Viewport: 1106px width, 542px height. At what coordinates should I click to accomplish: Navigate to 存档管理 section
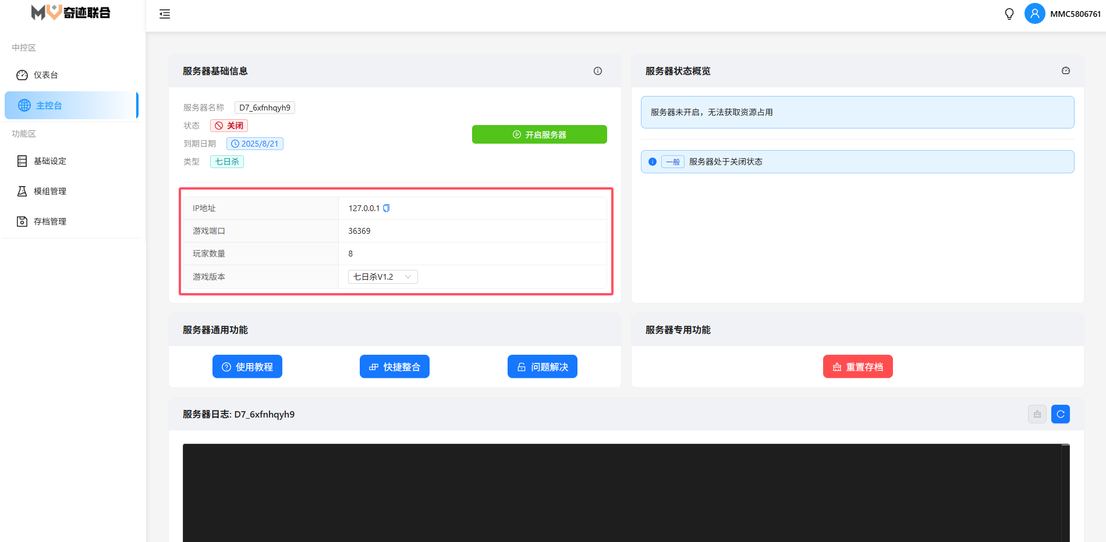49,222
